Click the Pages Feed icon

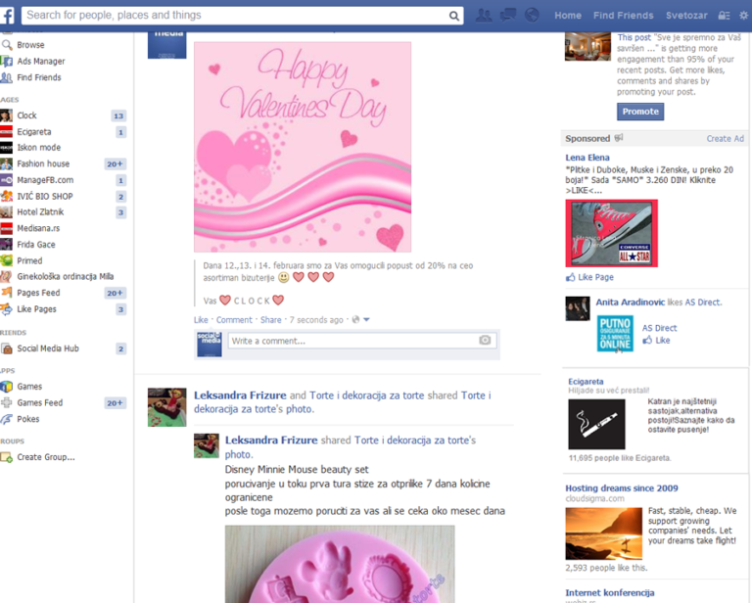pyautogui.click(x=6, y=293)
